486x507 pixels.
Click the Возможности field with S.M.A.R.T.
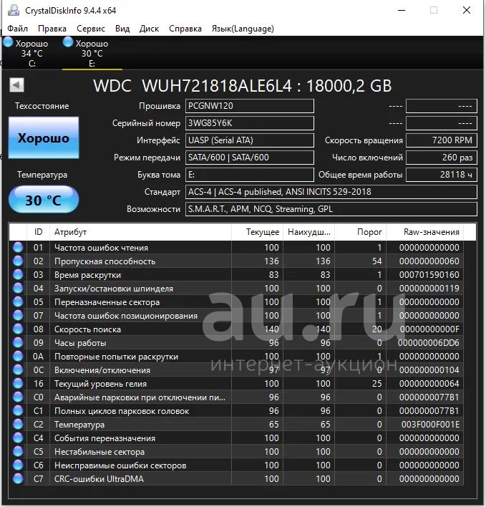[331, 209]
